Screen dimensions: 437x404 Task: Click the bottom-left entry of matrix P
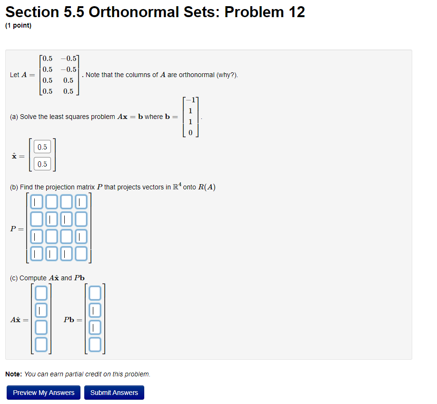[37, 254]
